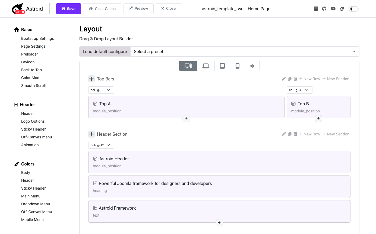Switch to large desktop device view

pos(188,66)
